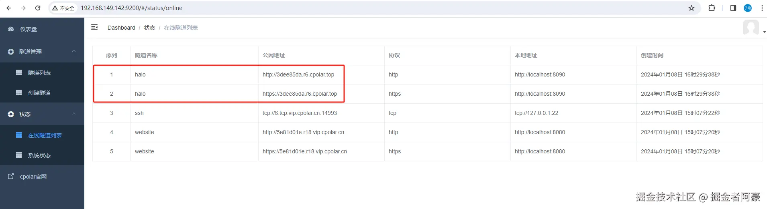Screen dimensions: 767x209
Task: Go back using browser back arrow
Action: click(9, 8)
